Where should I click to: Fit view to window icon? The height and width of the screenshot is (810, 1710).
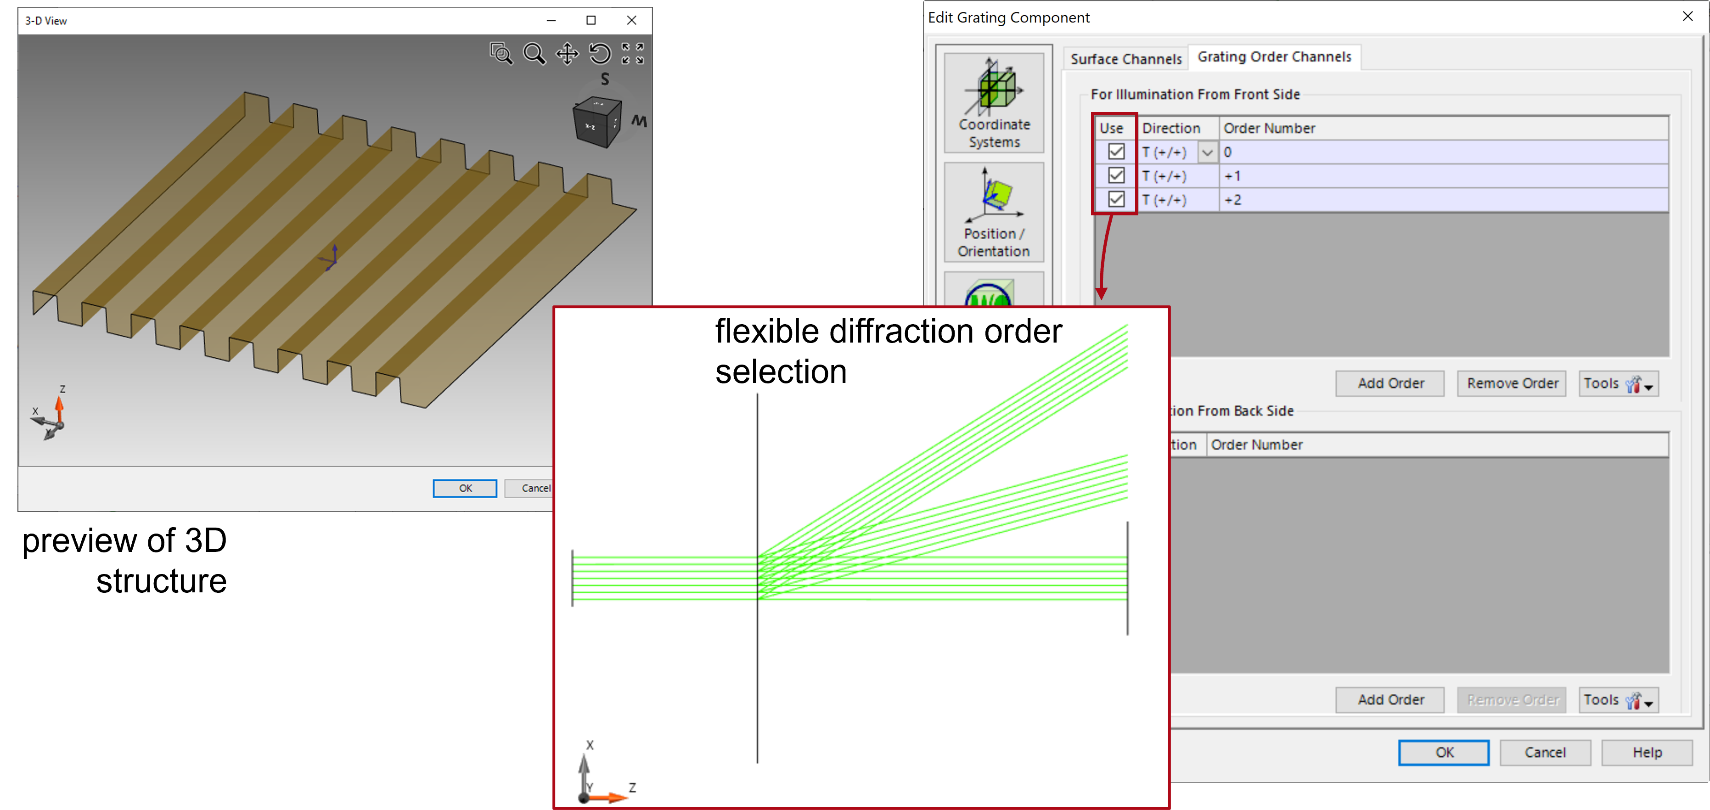click(632, 53)
